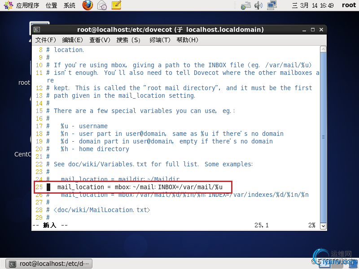Click the root@localhost taskbar button
Image resolution: width=359 pixels, height=269 pixels.
[49, 264]
